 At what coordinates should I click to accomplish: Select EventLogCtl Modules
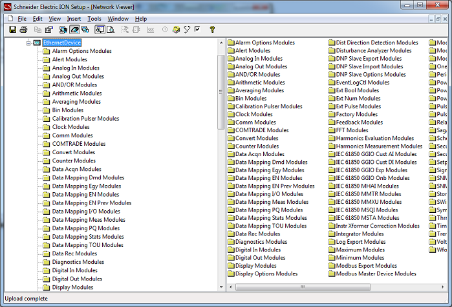click(362, 83)
